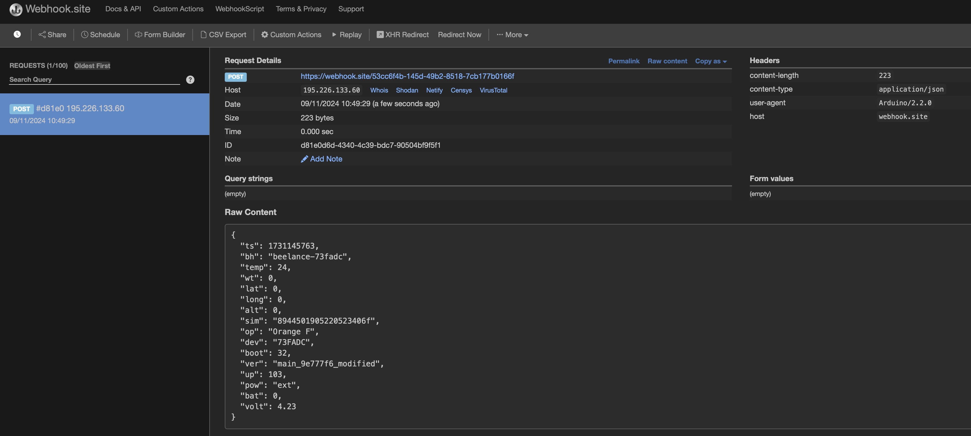Image resolution: width=971 pixels, height=436 pixels.
Task: Open Docs & API menu item
Action: click(123, 9)
